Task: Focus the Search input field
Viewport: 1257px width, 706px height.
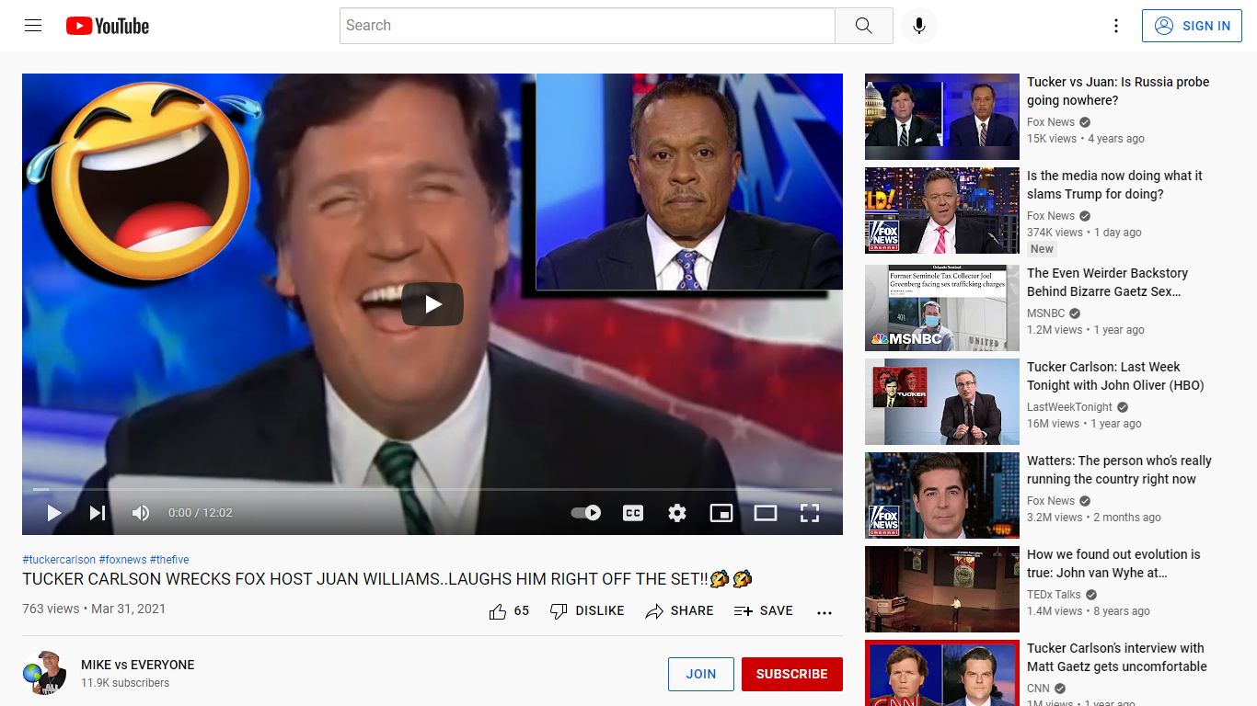Action: coord(587,26)
